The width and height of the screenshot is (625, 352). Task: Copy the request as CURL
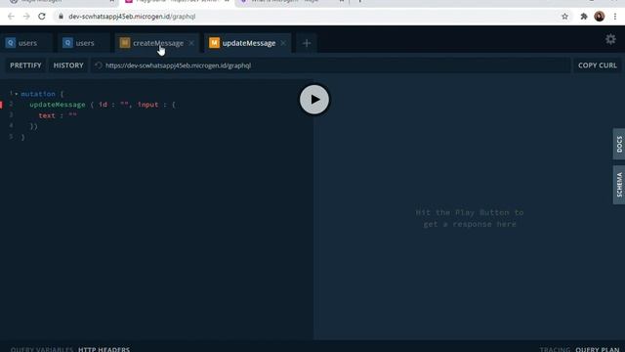(x=597, y=66)
